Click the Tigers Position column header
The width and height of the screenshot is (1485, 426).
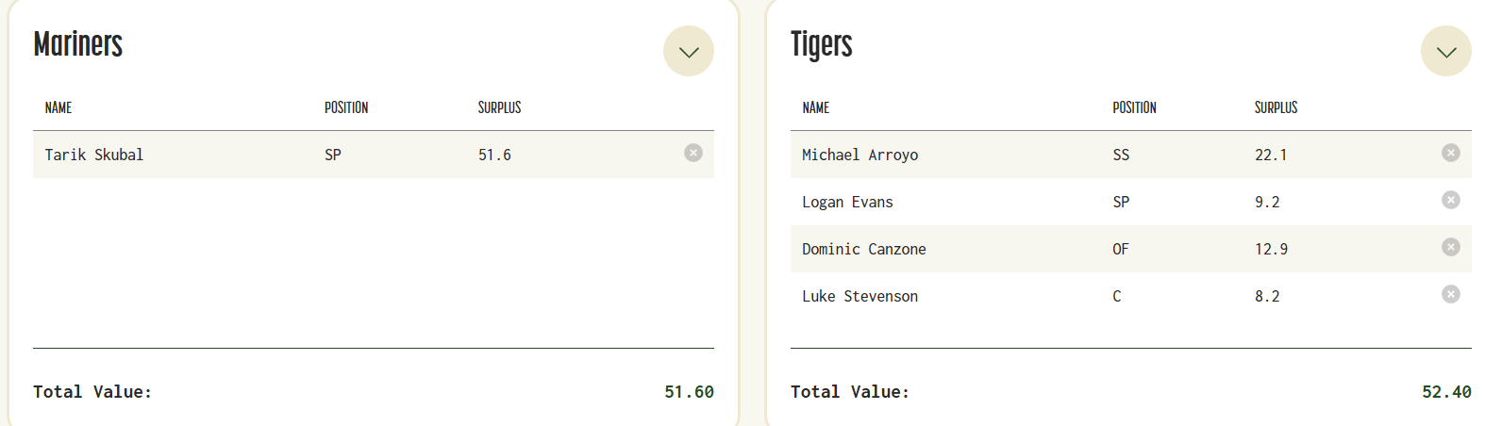[x=1134, y=107]
